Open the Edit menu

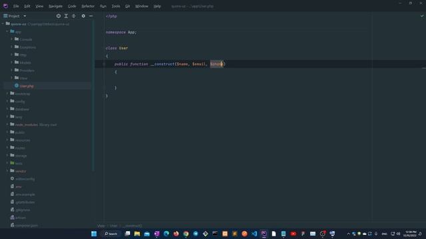point(27,6)
